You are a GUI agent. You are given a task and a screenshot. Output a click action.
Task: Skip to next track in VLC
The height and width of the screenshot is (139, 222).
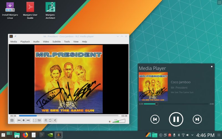tap(28, 120)
